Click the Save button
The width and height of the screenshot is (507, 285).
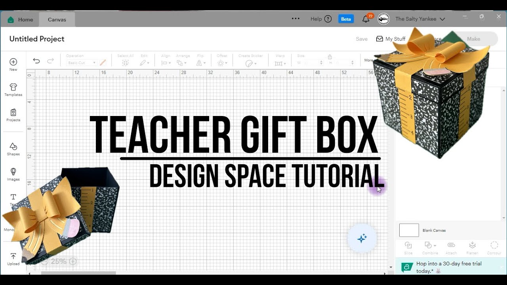coord(362,39)
